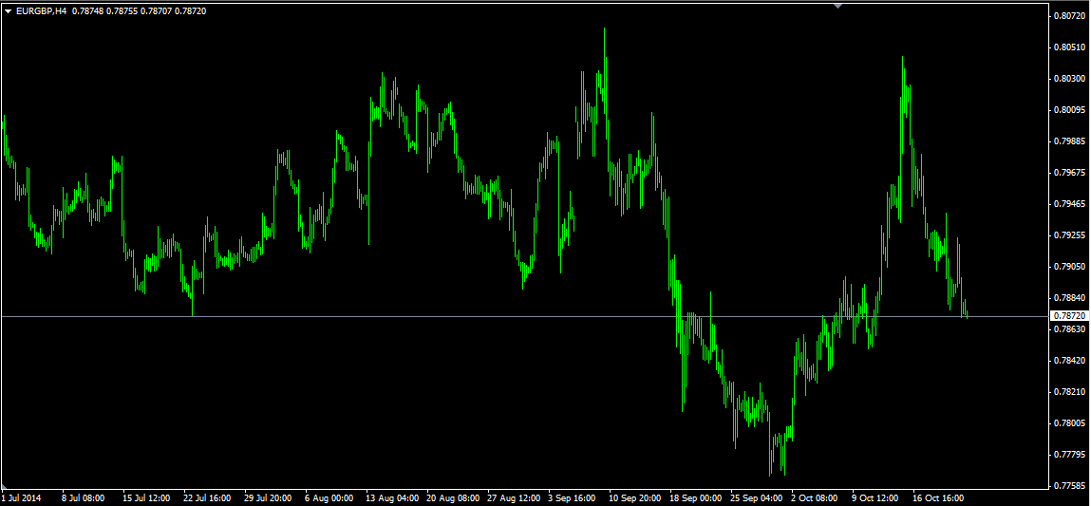Viewport: 1091px width, 506px height.
Task: Click the 6 Aug 00:00 time axis label
Action: (x=329, y=498)
